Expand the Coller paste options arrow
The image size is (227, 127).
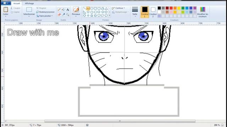pos(6,17)
